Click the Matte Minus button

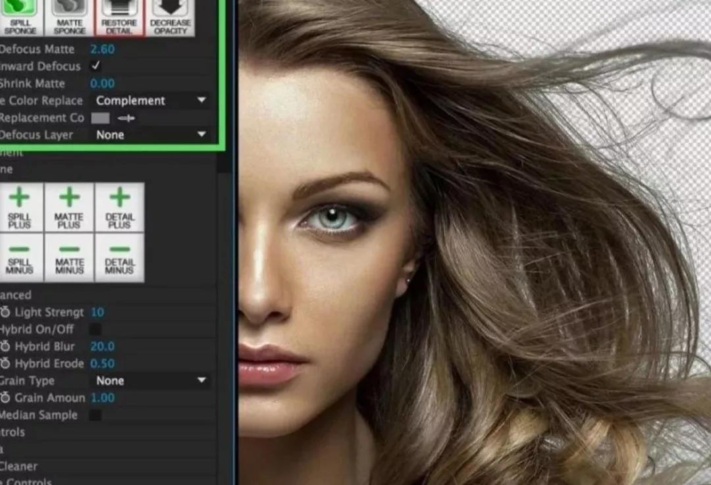click(x=69, y=257)
